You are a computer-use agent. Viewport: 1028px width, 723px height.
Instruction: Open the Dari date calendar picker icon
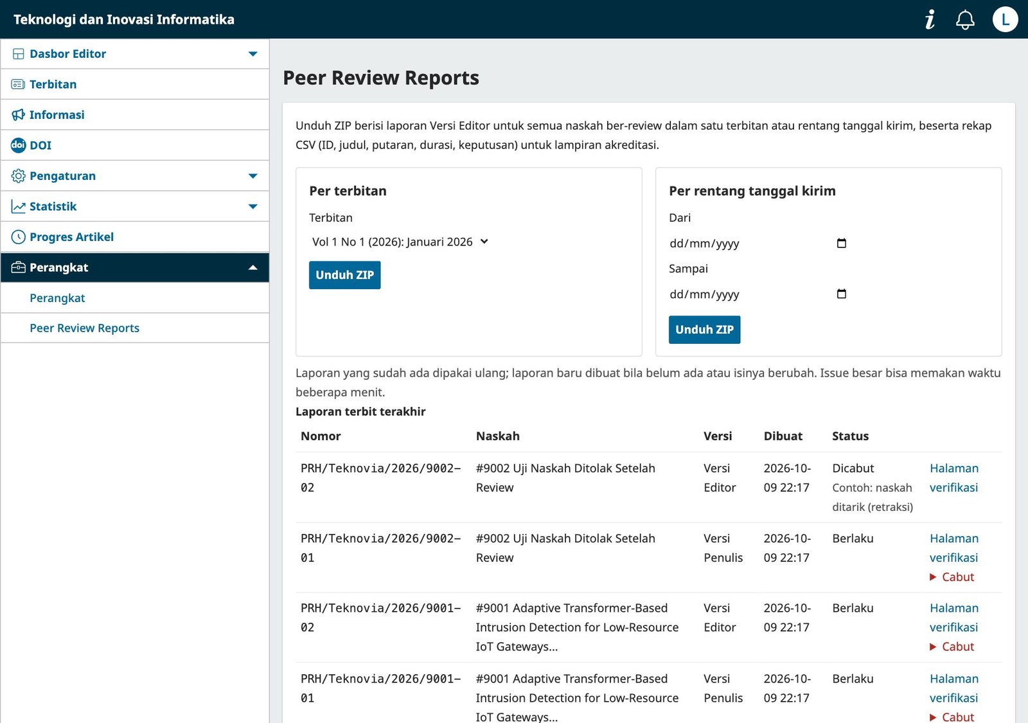point(841,243)
